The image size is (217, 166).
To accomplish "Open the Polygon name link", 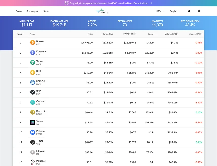I will coord(40,131).
